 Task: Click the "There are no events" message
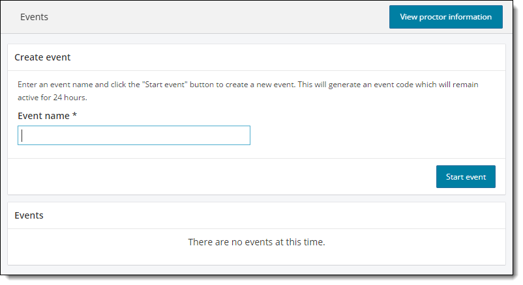256,242
